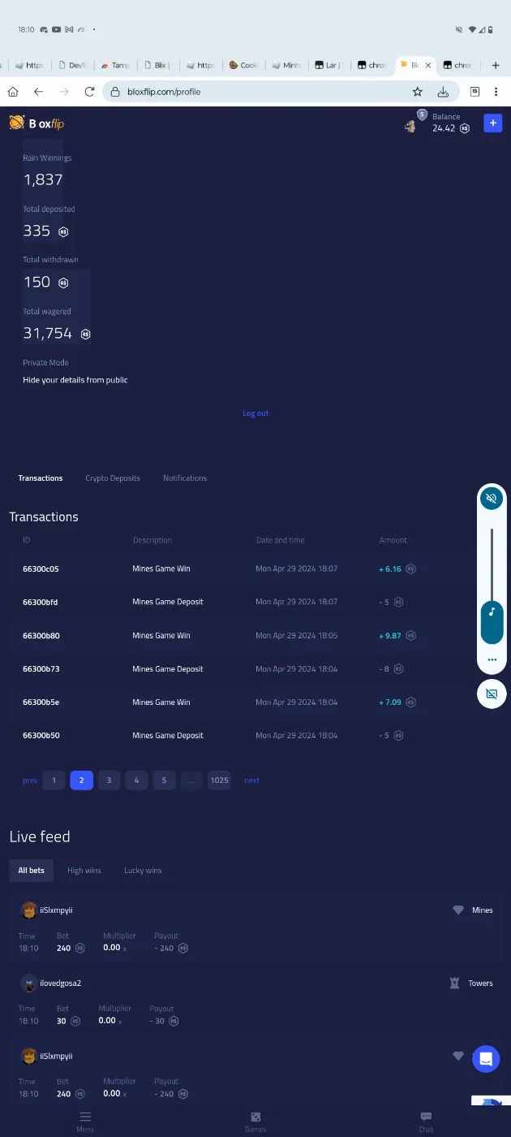Click the Towers game icon in feed
Viewport: 511px width, 1137px height.
point(454,984)
